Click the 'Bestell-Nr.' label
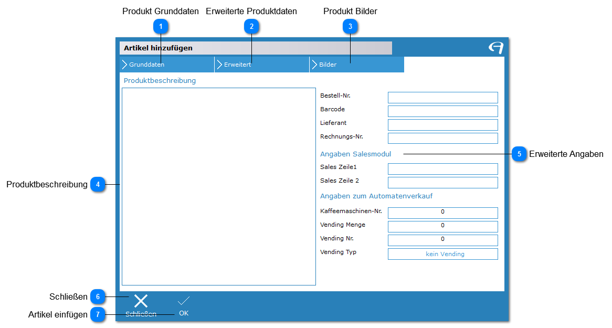This screenshot has width=612, height=328. point(335,96)
